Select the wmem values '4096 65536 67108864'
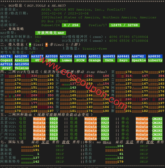 [x=129, y=41]
